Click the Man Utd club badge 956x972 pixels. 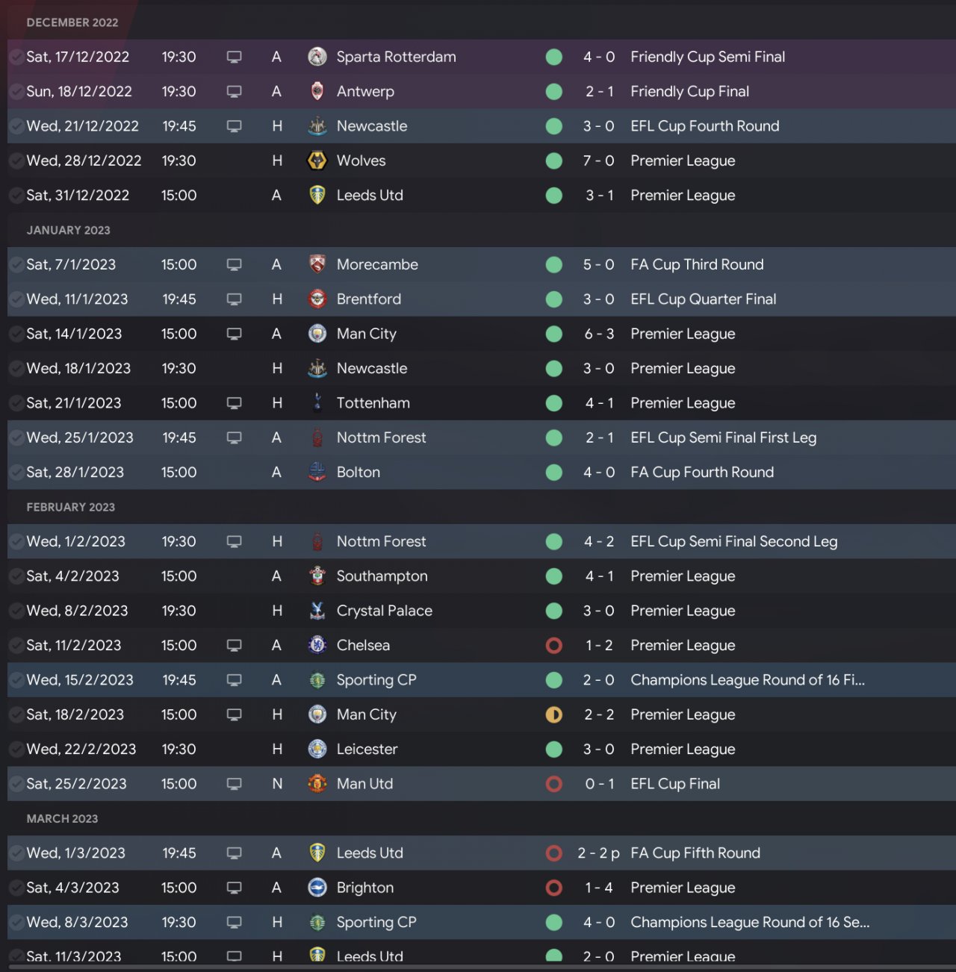coord(317,784)
